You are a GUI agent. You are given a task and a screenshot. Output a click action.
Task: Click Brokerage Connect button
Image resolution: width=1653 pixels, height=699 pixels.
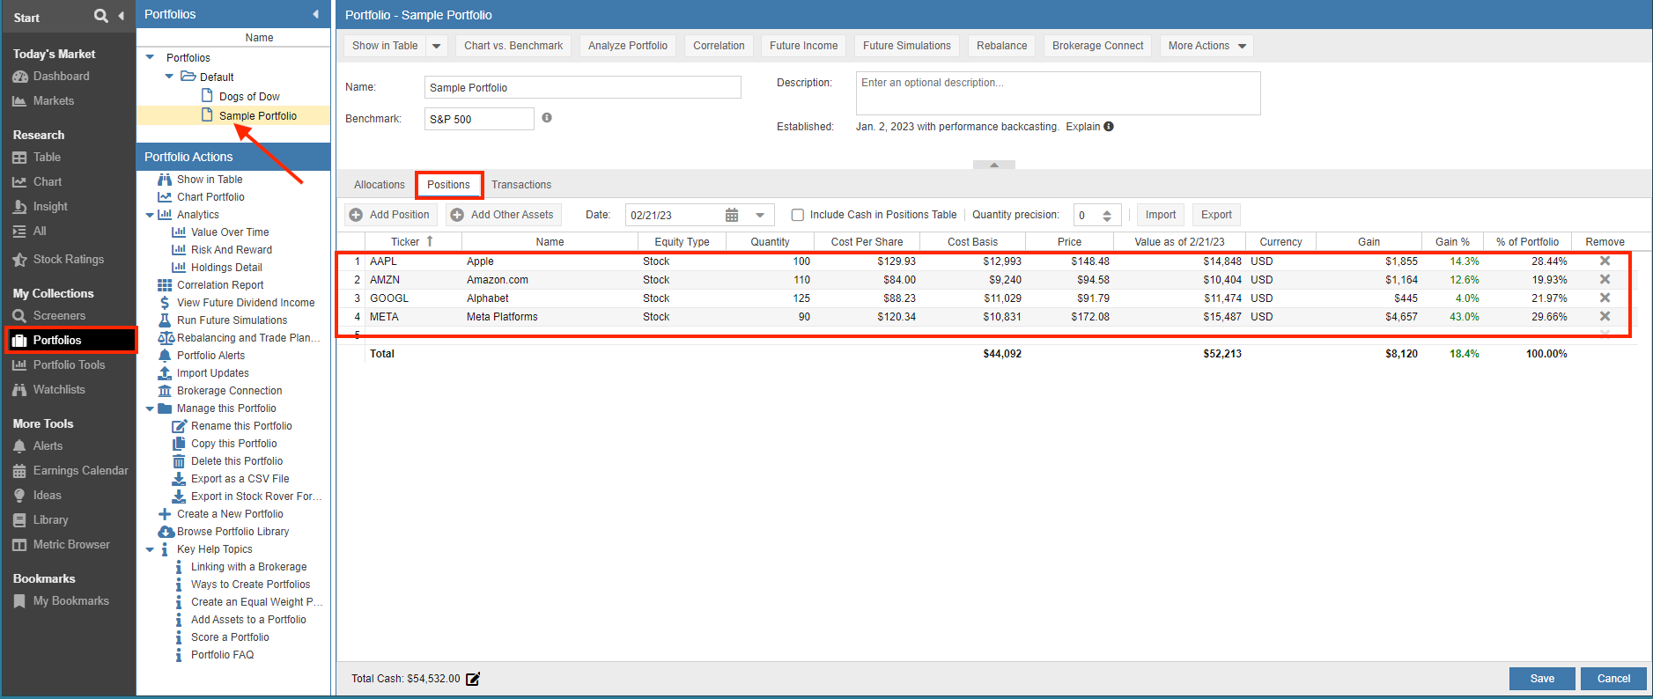click(x=1097, y=46)
